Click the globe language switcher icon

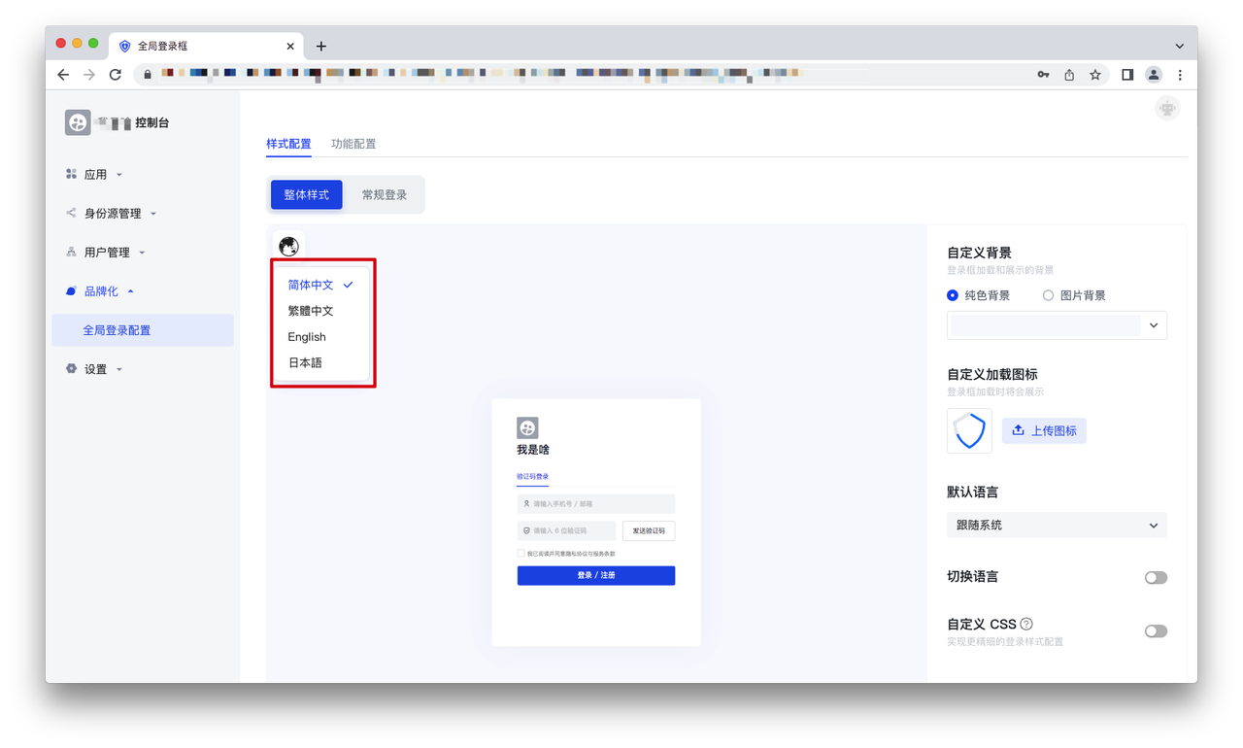288,247
